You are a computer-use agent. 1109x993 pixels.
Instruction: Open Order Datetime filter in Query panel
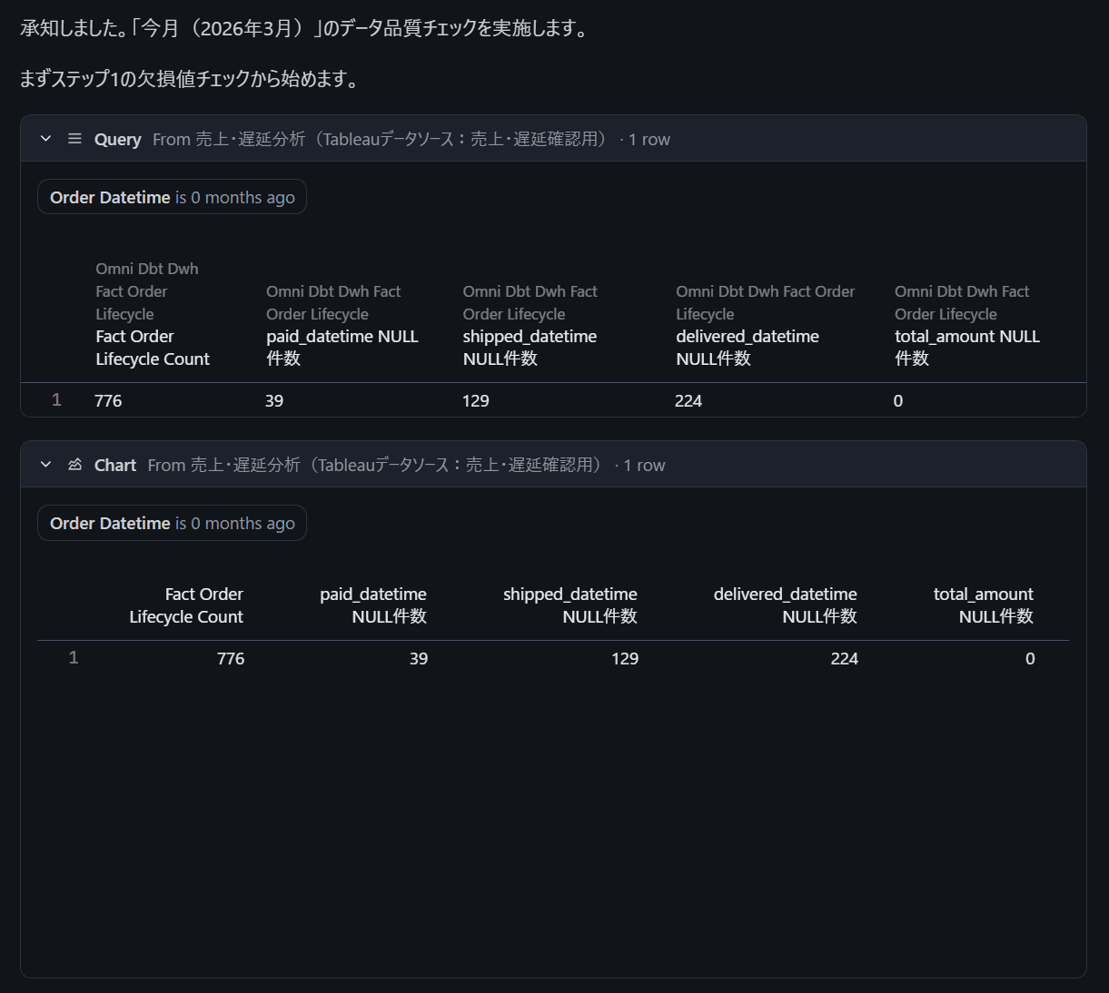(x=172, y=197)
